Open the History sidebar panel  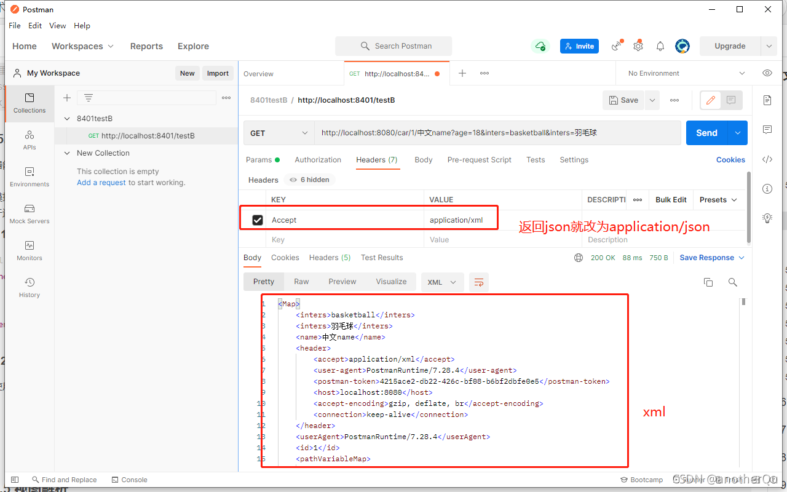[x=30, y=287]
